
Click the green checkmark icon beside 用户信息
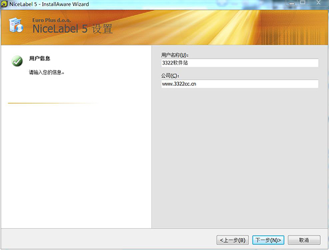click(17, 61)
